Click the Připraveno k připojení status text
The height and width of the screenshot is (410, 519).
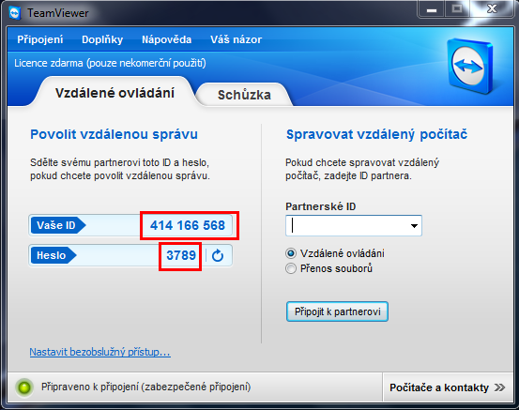coord(146,387)
